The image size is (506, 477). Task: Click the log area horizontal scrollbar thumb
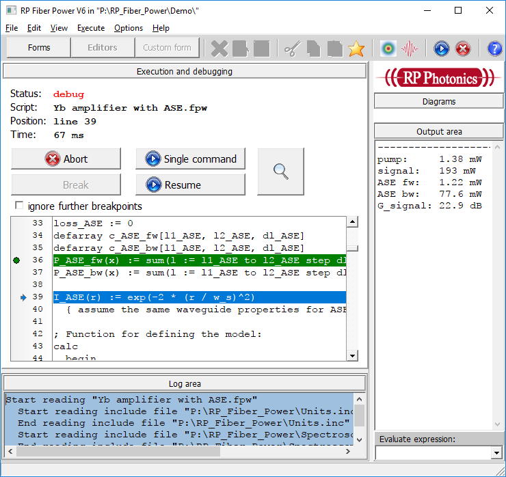pyautogui.click(x=118, y=451)
